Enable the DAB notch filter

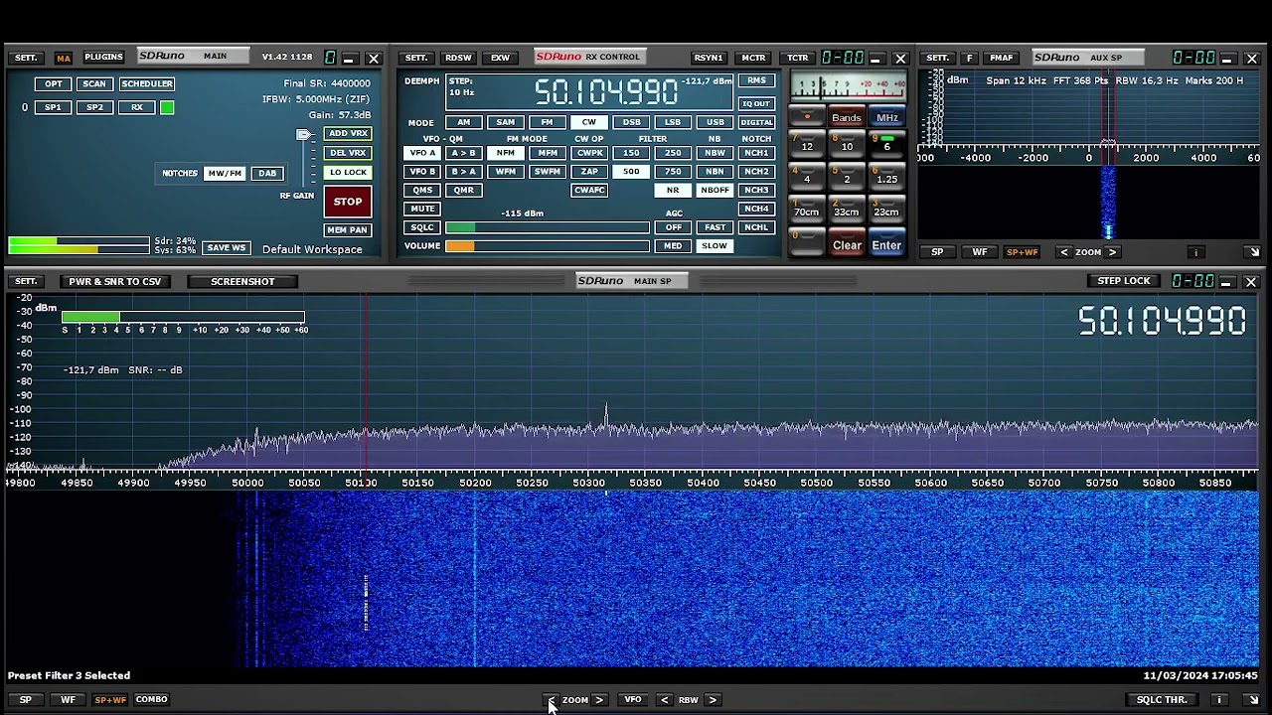tap(267, 173)
